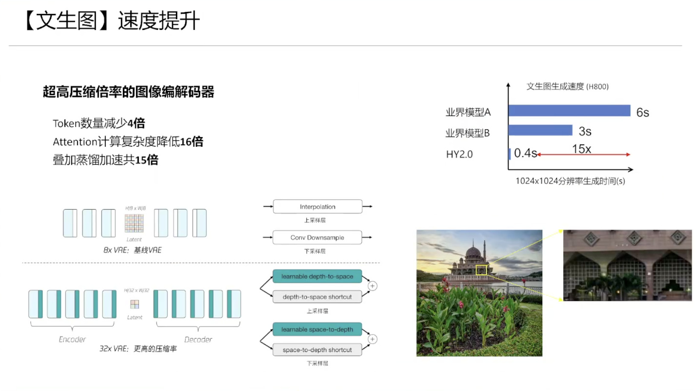Click the plus circle beside space-to-depth shortcut
This screenshot has width=699, height=391.
[372, 339]
